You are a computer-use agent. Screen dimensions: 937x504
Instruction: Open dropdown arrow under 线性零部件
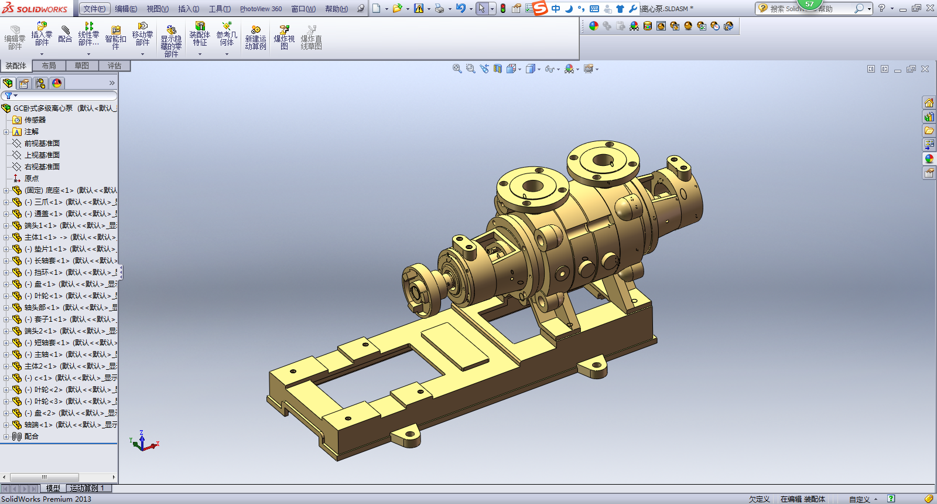pos(89,55)
